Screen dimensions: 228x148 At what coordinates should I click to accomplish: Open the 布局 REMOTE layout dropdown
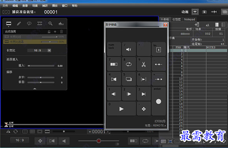click(x=155, y=125)
